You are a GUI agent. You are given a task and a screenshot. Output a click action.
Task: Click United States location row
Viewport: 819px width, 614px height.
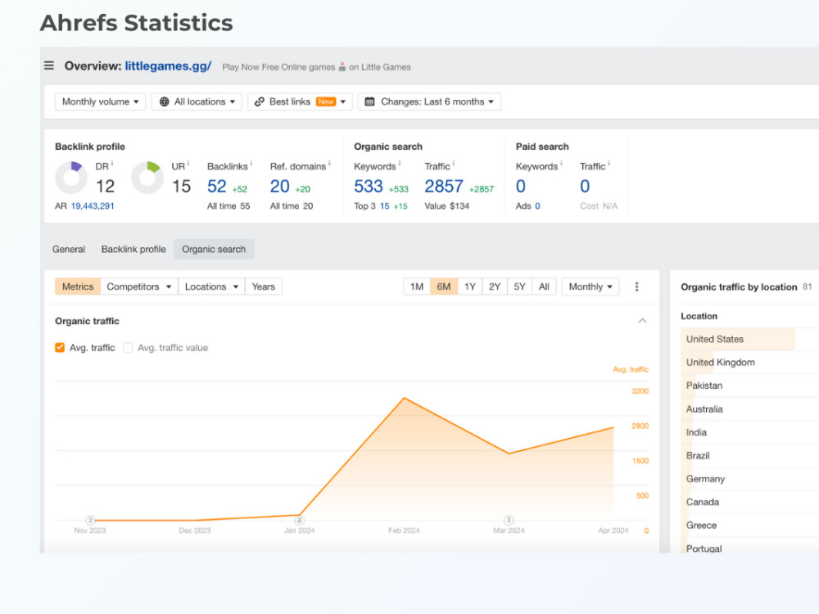[749, 340]
